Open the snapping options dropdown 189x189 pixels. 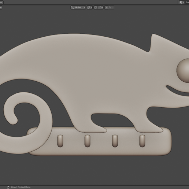pos(100,7)
